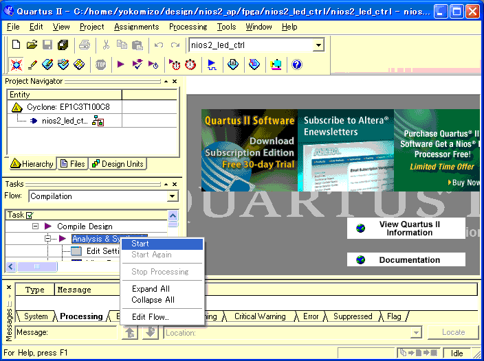This screenshot has width=484, height=361.
Task: Click the STOP processing icon
Action: tap(100, 65)
